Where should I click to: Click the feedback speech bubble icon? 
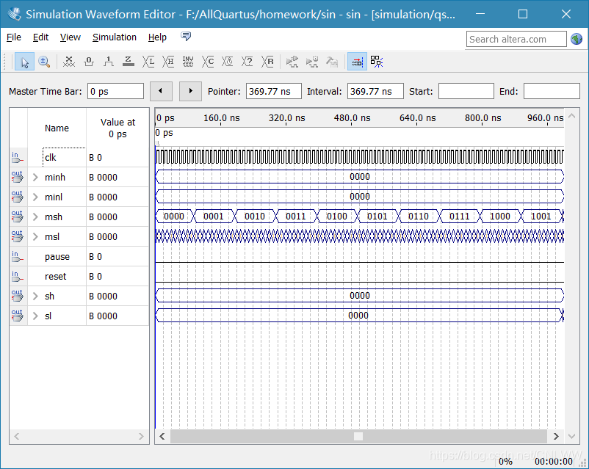pos(186,37)
